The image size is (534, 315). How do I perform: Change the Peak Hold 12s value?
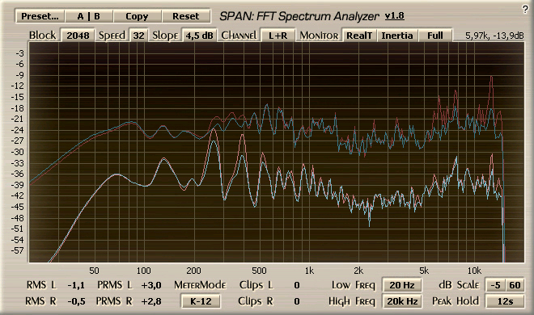[505, 301]
